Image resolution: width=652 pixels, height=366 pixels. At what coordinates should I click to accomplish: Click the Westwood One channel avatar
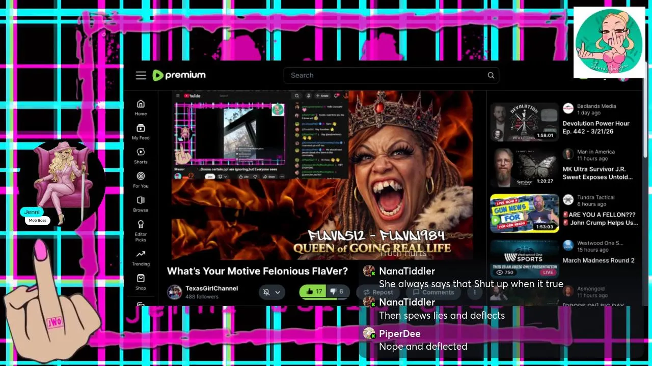click(568, 246)
